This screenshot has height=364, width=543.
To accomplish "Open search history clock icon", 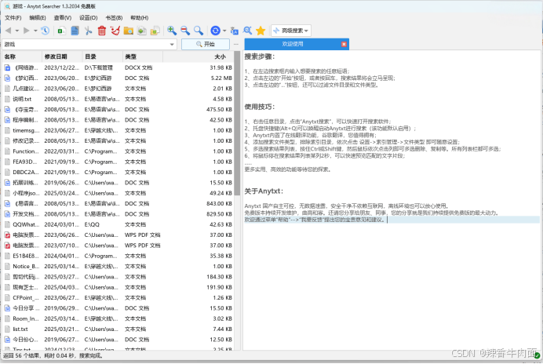I will [x=45, y=31].
